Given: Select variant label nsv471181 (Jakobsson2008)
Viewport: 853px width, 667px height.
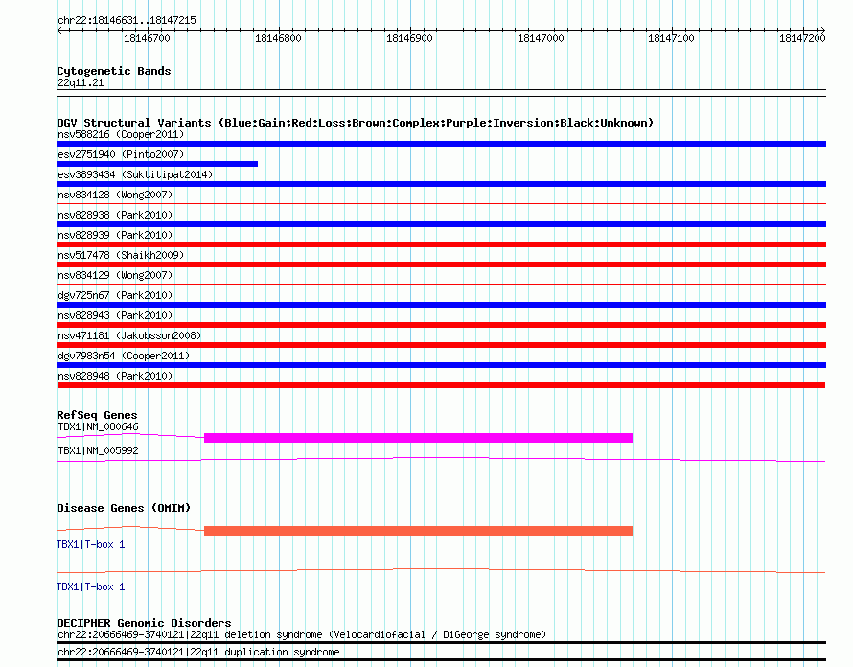Looking at the screenshot, I should (x=129, y=335).
